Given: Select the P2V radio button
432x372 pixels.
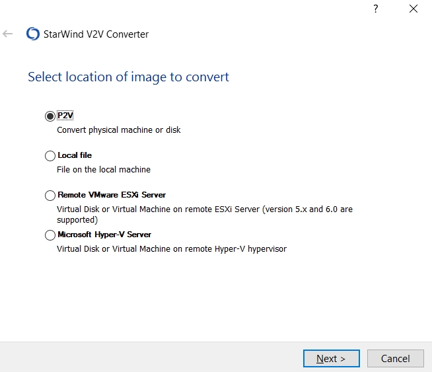Looking at the screenshot, I should pyautogui.click(x=50, y=116).
